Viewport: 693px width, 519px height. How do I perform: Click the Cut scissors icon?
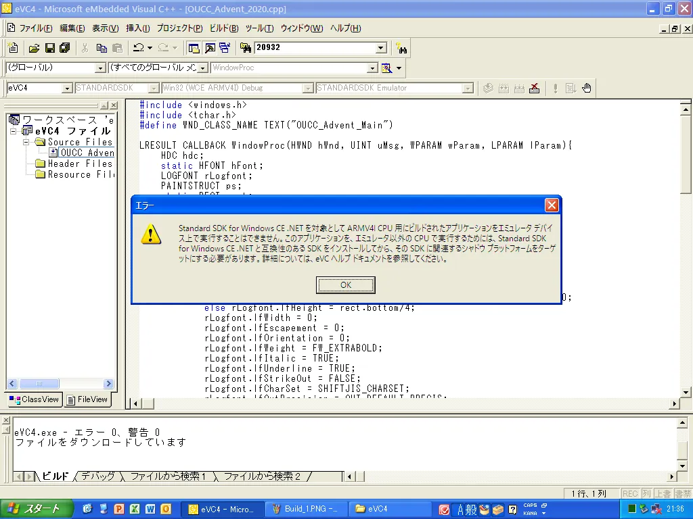[x=85, y=48]
